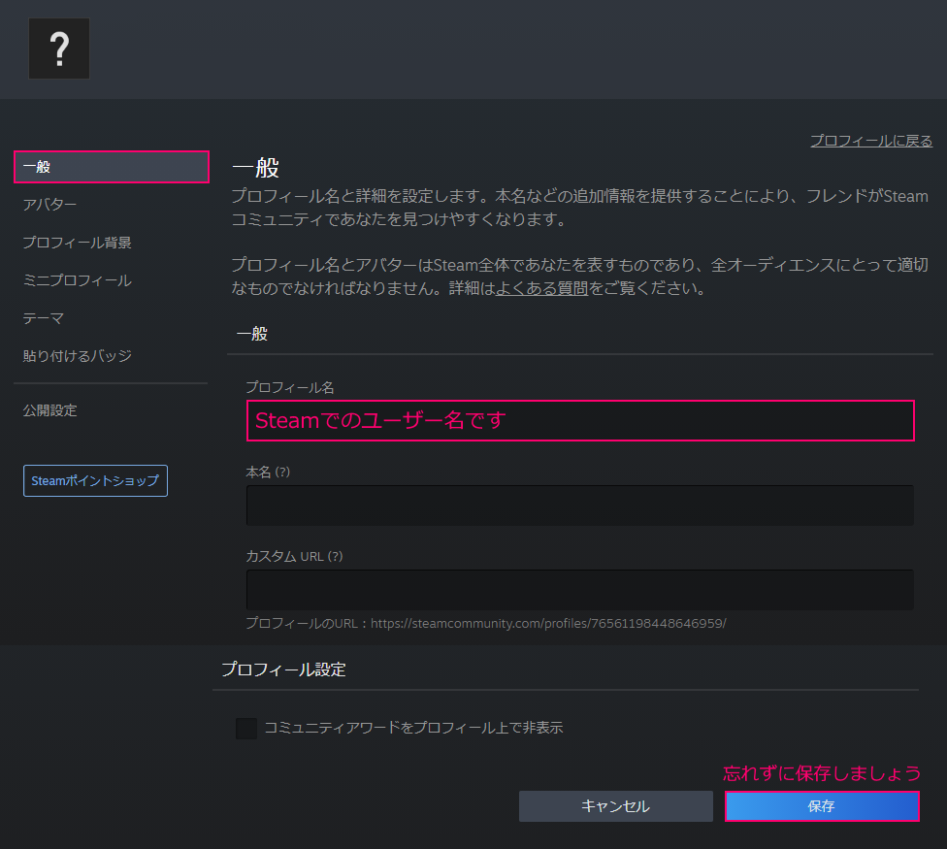This screenshot has height=849, width=947.
Task: Click the 保存 button
Action: point(822,806)
